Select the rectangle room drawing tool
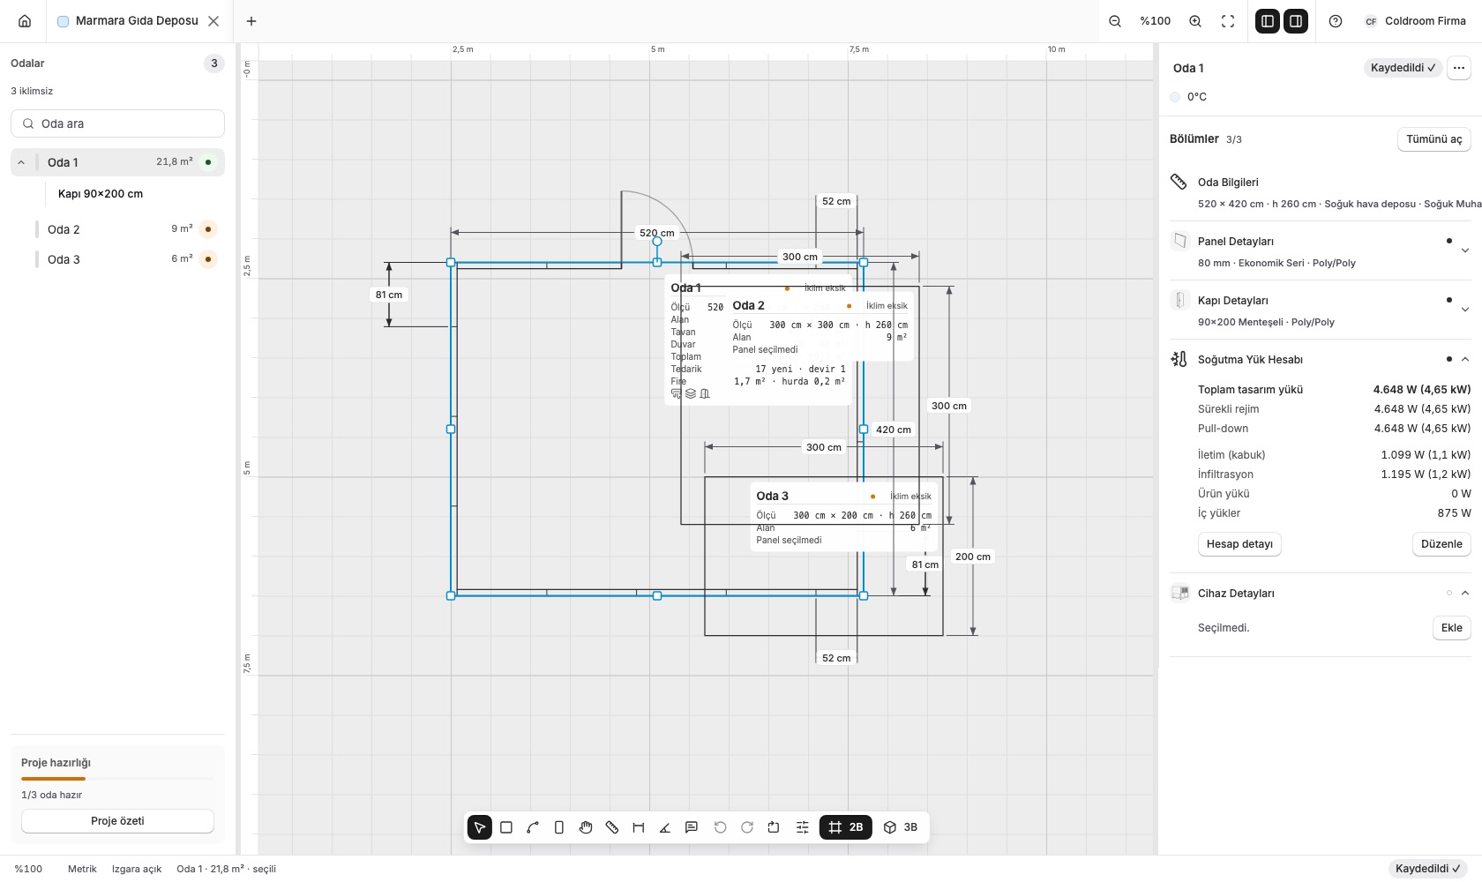Viewport: 1482px width, 882px height. coord(506,827)
